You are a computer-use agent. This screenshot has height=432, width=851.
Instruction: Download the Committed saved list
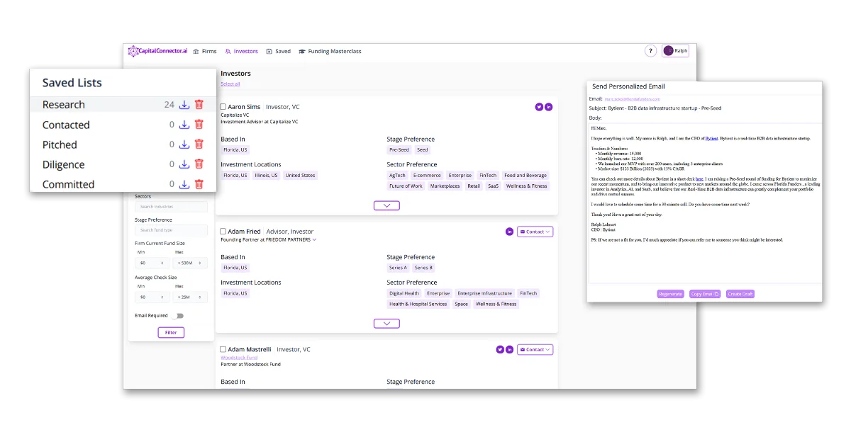click(184, 184)
